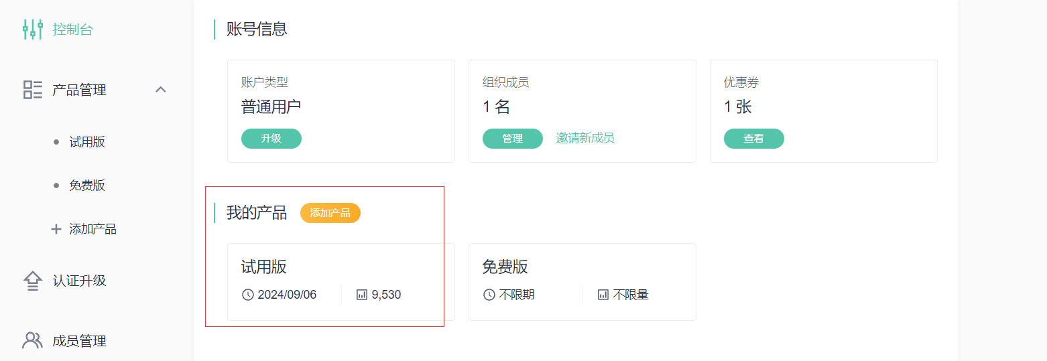Click the 认证升级 upward arrow icon
Image resolution: width=1047 pixels, height=361 pixels.
[x=32, y=281]
